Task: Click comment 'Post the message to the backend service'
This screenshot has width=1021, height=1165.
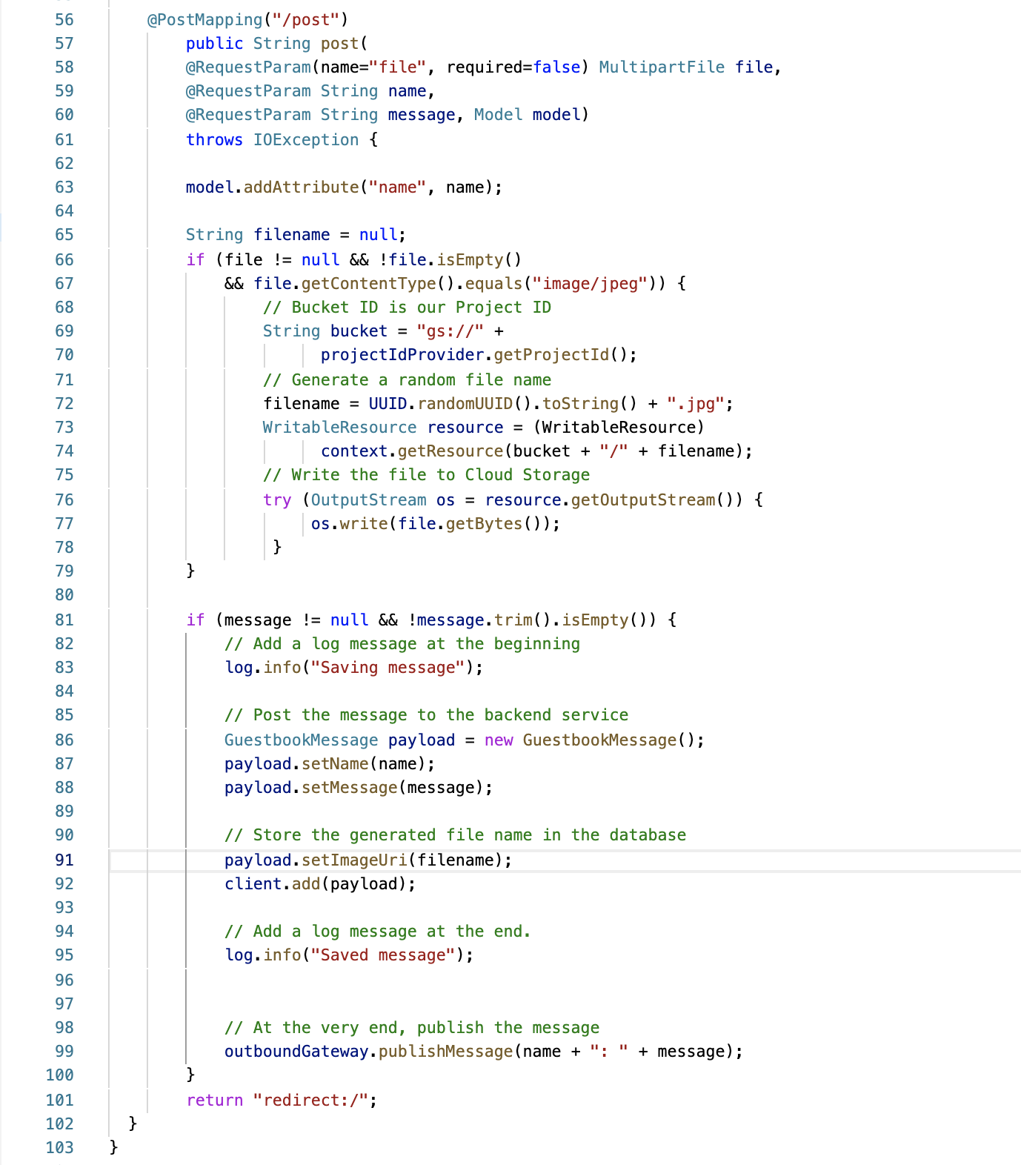Action: [426, 714]
